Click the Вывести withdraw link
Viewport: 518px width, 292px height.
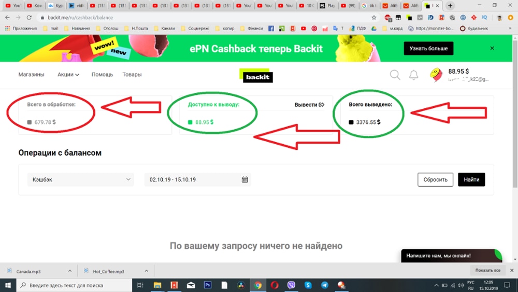click(x=309, y=105)
